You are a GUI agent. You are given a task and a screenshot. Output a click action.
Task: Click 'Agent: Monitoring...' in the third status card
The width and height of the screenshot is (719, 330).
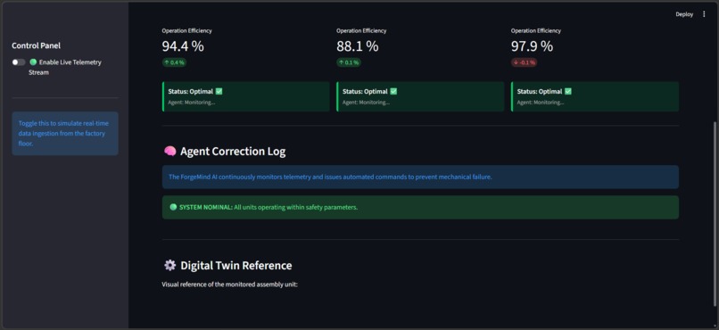[541, 103]
